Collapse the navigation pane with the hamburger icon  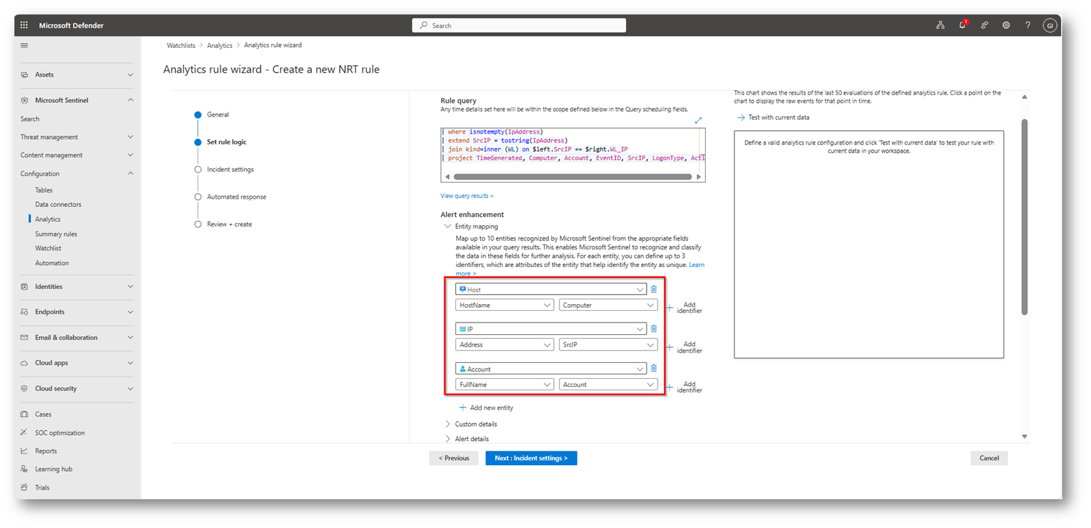[x=24, y=46]
